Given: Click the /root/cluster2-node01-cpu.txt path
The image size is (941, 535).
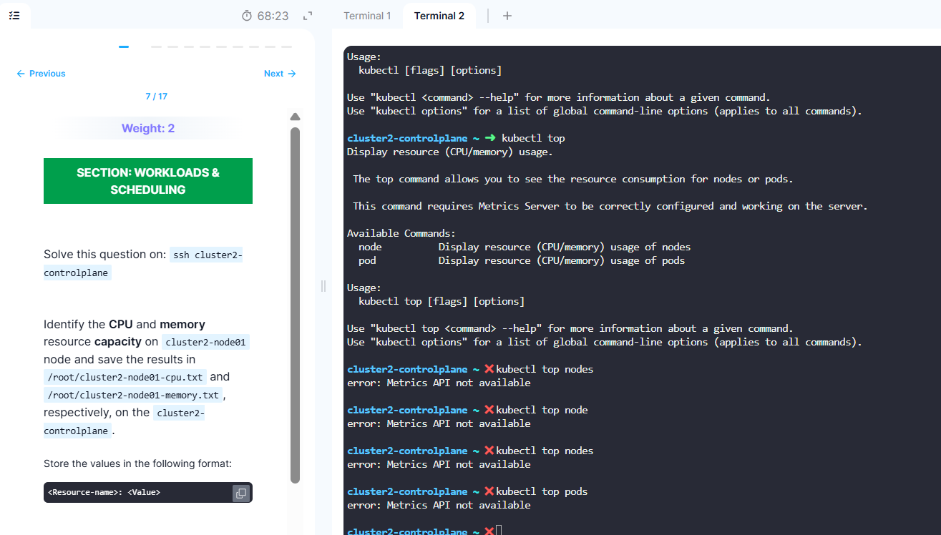Looking at the screenshot, I should pos(125,377).
